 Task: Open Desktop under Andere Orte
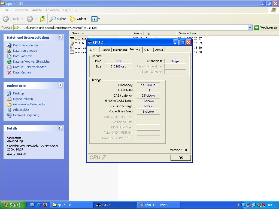18,93
